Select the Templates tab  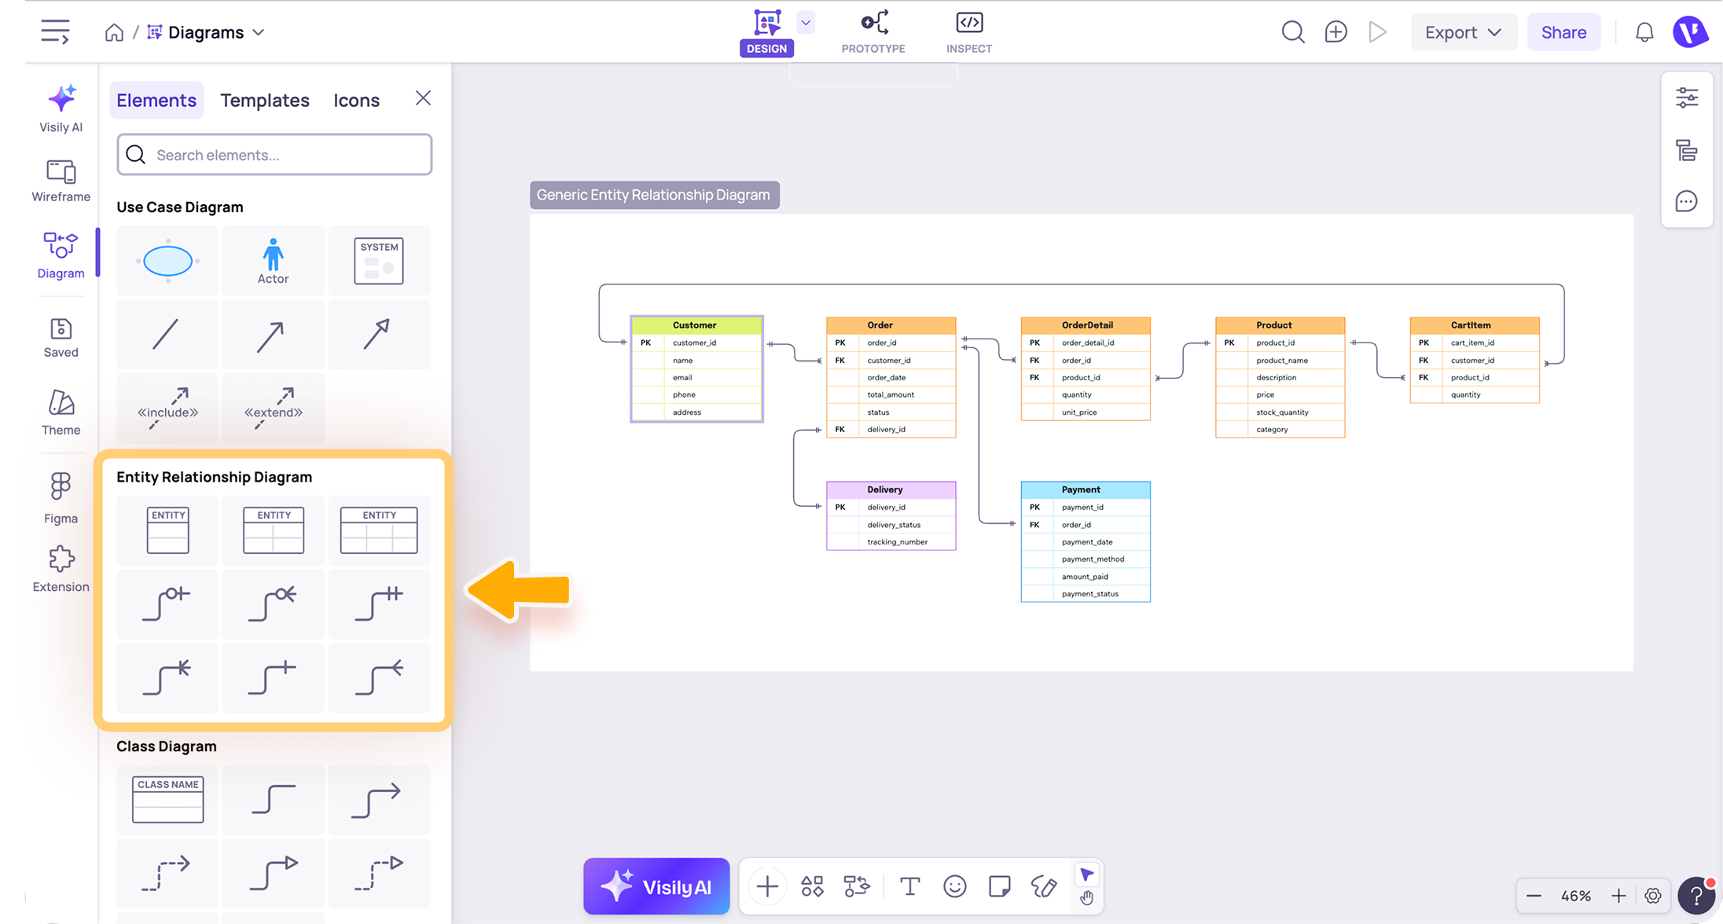(265, 100)
